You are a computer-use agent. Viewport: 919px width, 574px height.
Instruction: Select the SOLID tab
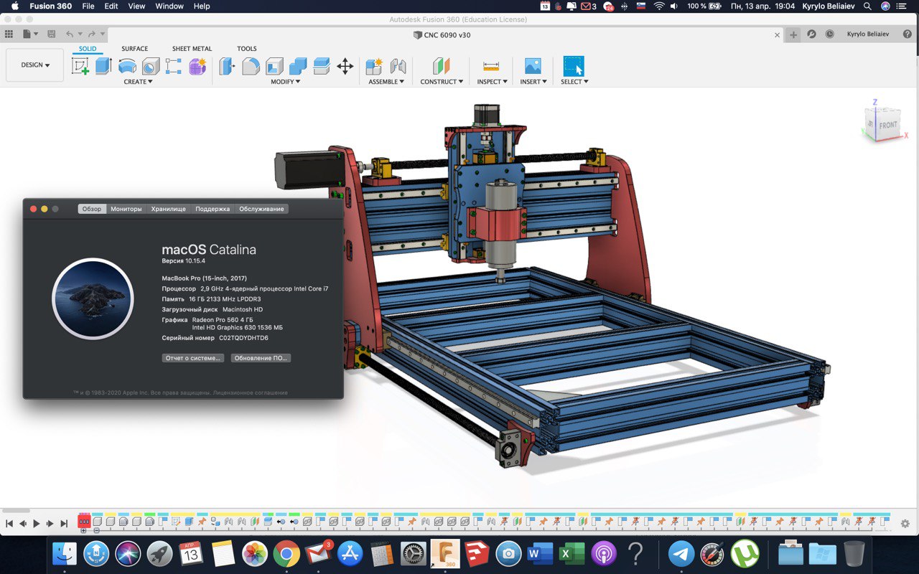point(88,49)
